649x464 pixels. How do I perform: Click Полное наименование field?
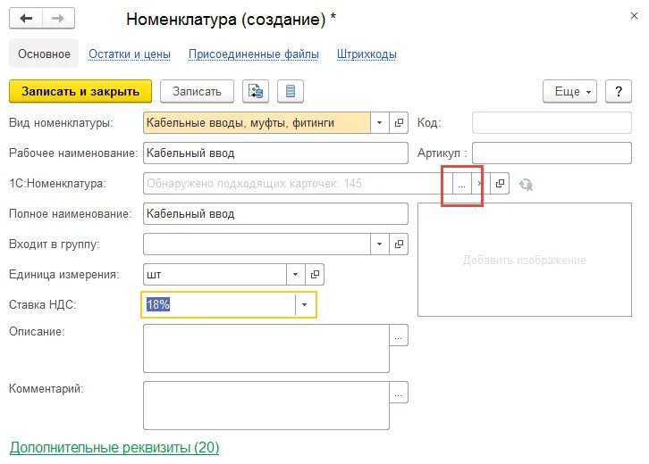pos(275,213)
